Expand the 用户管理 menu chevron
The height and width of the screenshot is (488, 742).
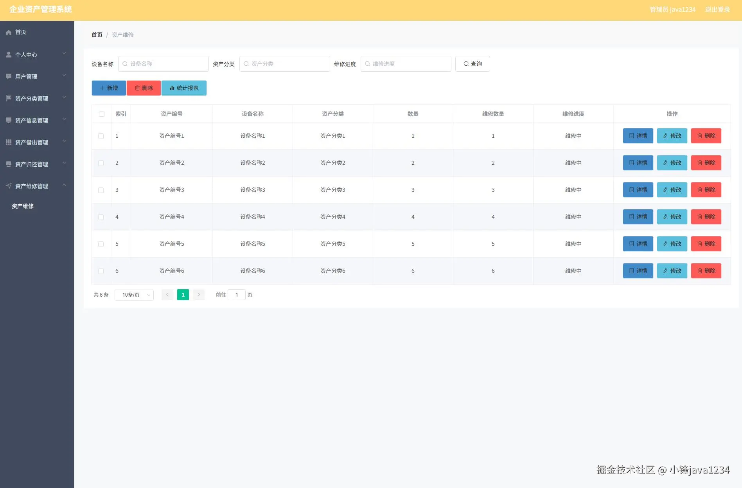pyautogui.click(x=64, y=76)
